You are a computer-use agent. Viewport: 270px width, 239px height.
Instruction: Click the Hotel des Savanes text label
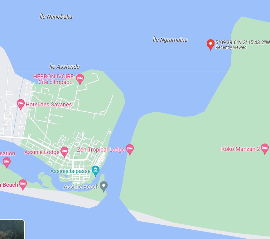49,105
